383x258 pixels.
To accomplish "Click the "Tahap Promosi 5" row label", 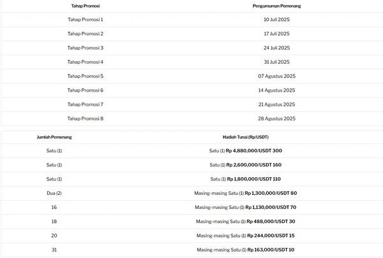I will pos(85,76).
